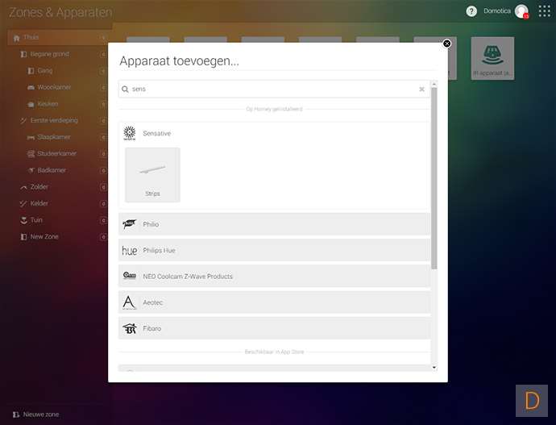Screen dimensions: 556x425
Task: Click the search magnifier icon
Action: coord(125,89)
